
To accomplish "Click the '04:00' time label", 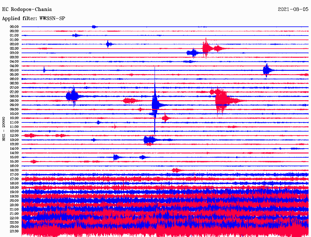I will point(14,62).
